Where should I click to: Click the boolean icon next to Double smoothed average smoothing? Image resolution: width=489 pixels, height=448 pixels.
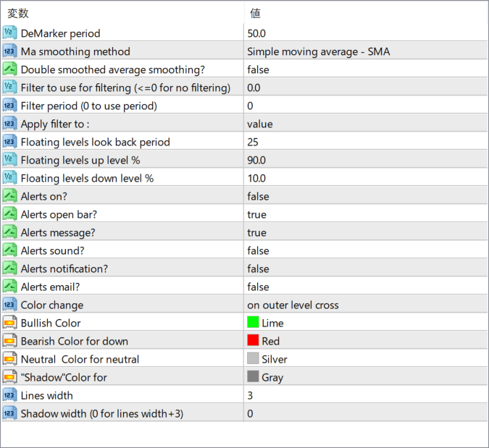tap(9, 69)
